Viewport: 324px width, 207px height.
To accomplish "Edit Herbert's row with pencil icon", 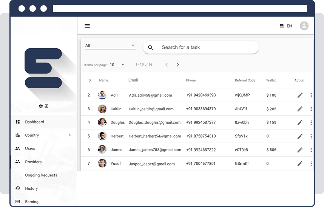I will click(x=300, y=136).
